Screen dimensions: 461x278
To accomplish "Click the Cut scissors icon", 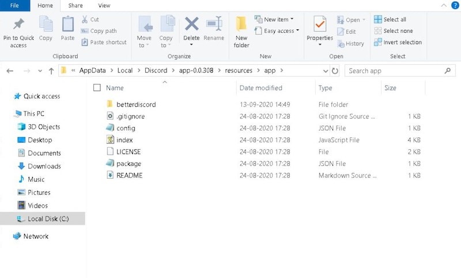I will click(85, 20).
